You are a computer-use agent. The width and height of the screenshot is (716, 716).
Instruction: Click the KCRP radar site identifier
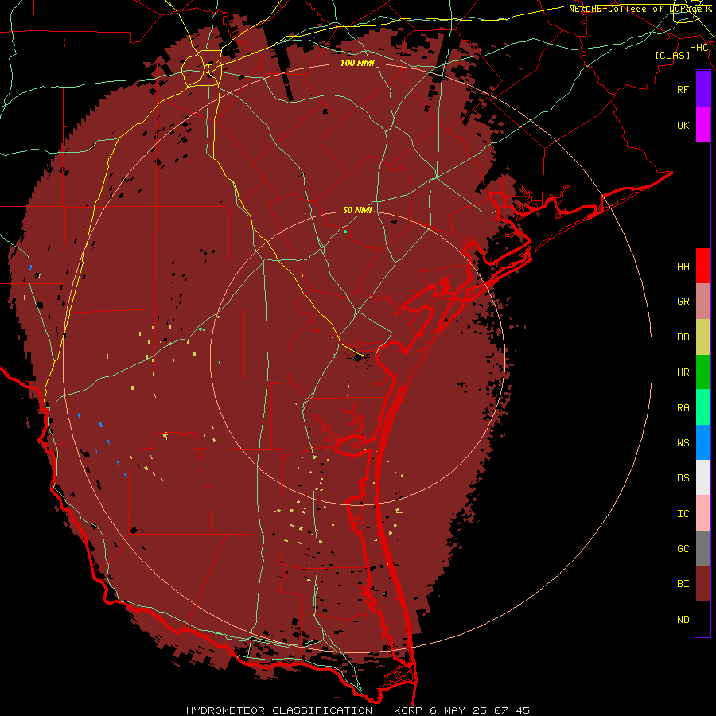(x=407, y=710)
